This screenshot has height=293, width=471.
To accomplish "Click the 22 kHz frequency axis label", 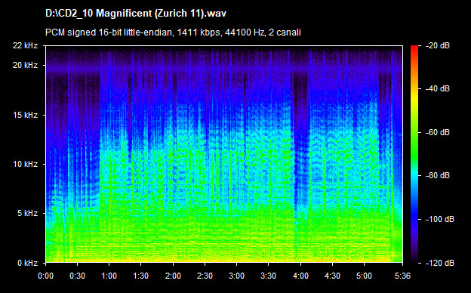I will click(x=25, y=45).
